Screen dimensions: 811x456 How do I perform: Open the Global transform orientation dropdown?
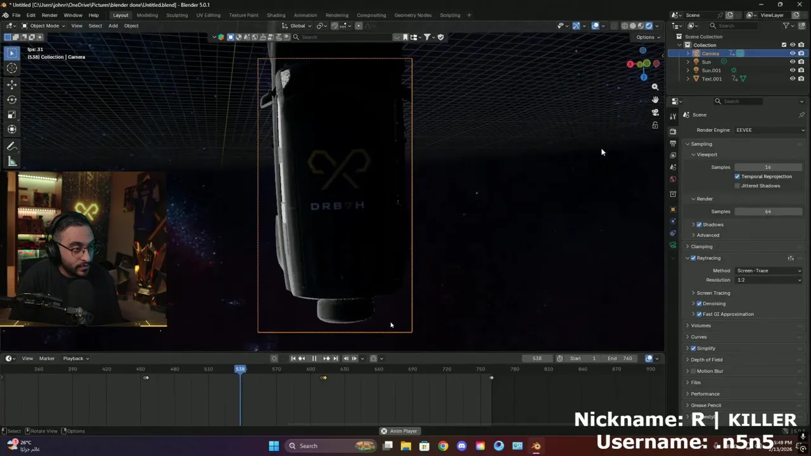297,26
